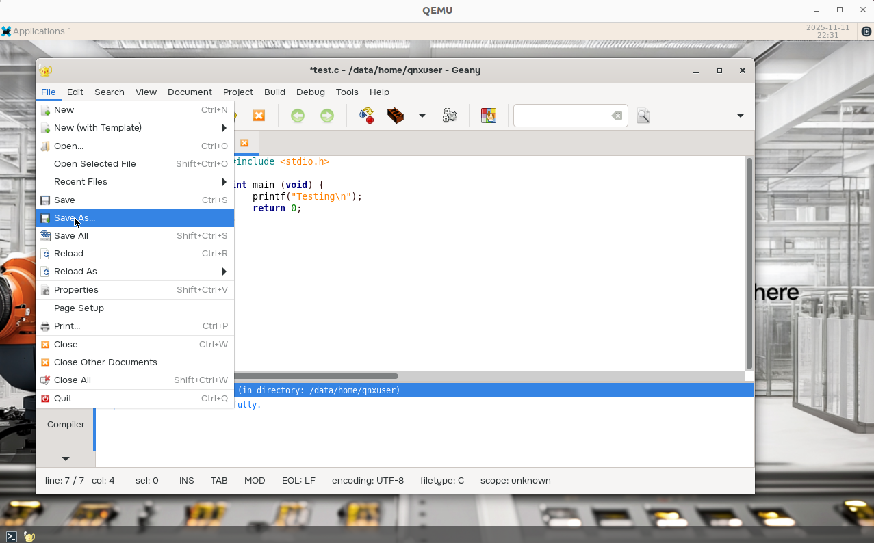Open the build options dropdown arrow
The height and width of the screenshot is (543, 874).
coord(422,116)
